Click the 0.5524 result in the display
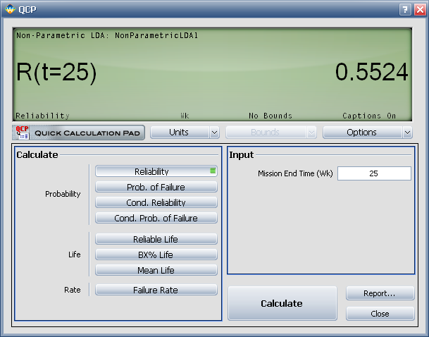Viewport: 429px width, 337px height. tap(371, 72)
